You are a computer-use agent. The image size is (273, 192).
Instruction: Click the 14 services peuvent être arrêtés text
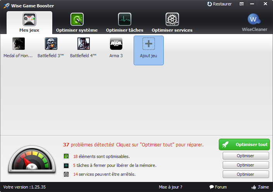pyautogui.click(x=104, y=174)
